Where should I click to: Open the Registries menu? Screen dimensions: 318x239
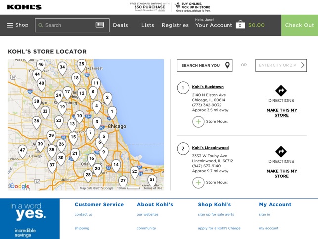pos(175,25)
